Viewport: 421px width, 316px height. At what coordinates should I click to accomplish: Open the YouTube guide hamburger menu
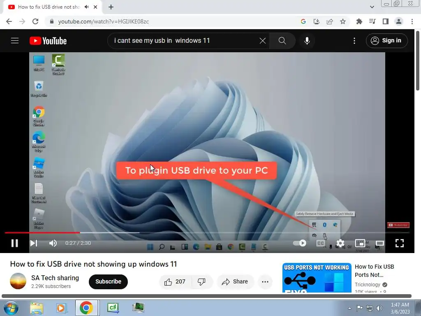tap(15, 41)
